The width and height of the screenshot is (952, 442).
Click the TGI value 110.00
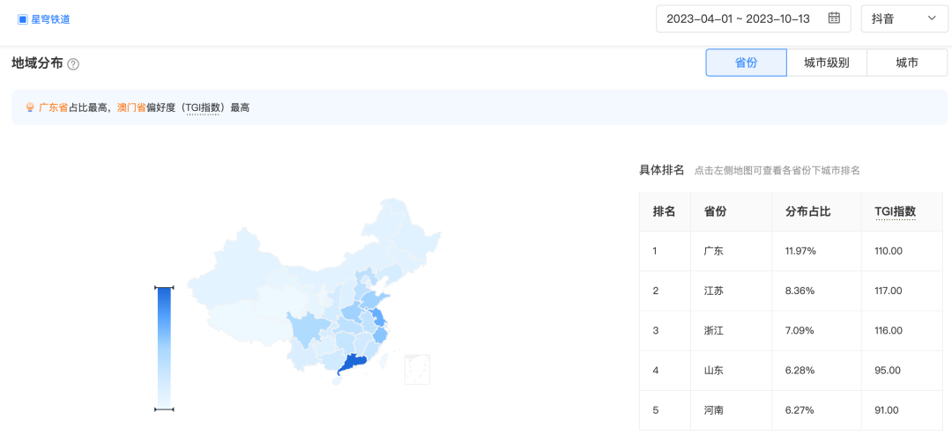click(889, 251)
